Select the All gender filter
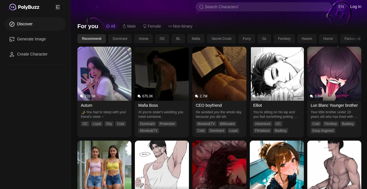 click(x=110, y=26)
